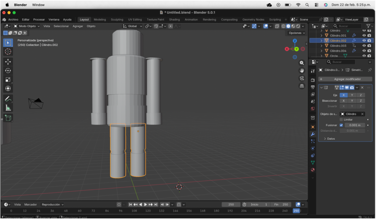Hide Cilindro.001 using its eye icon
The height and width of the screenshot is (220, 376).
364,36
